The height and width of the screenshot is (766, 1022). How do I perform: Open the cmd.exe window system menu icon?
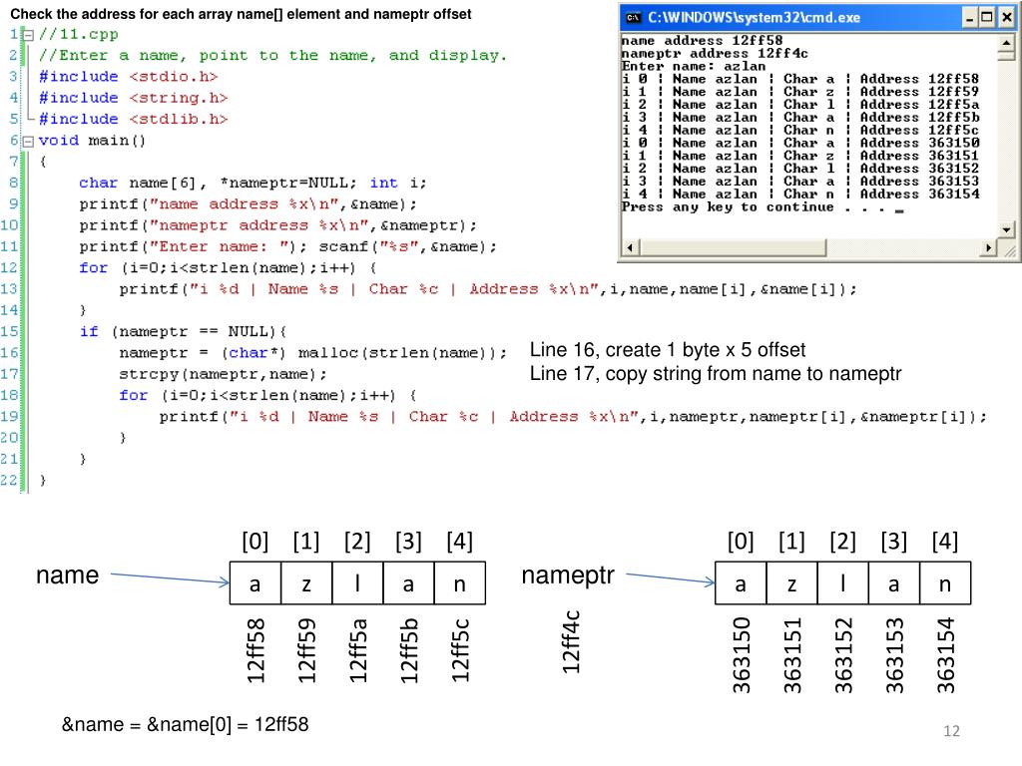(634, 18)
